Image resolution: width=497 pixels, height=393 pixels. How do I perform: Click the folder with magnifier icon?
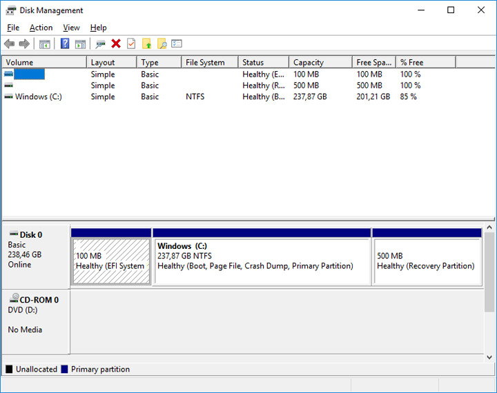click(x=162, y=44)
